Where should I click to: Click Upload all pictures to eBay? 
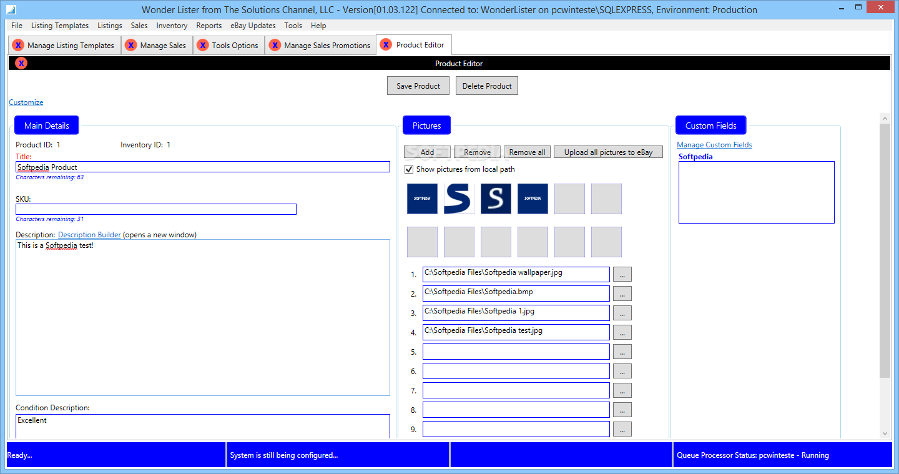coord(608,152)
